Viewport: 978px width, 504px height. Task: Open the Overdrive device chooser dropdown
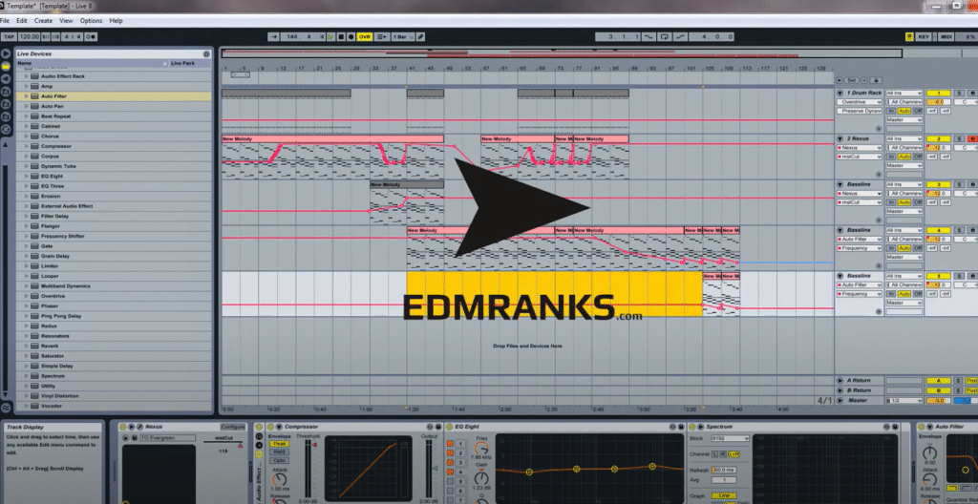pyautogui.click(x=860, y=102)
